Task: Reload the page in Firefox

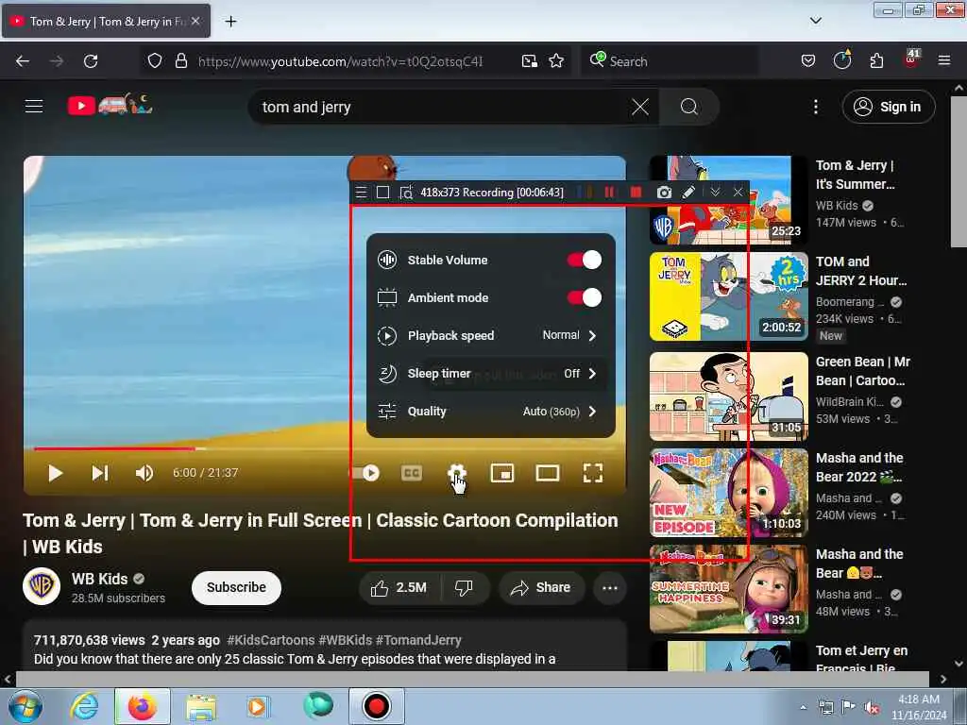Action: point(91,61)
